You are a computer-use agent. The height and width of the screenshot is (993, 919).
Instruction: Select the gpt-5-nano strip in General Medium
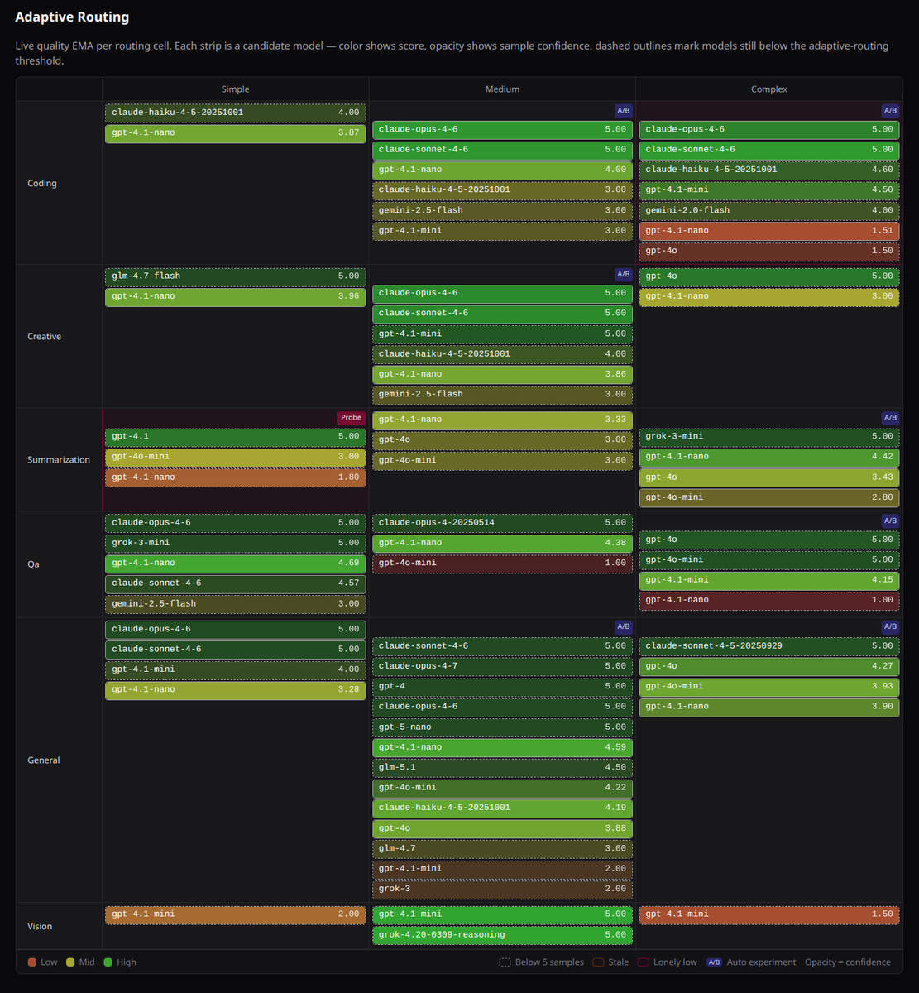502,727
